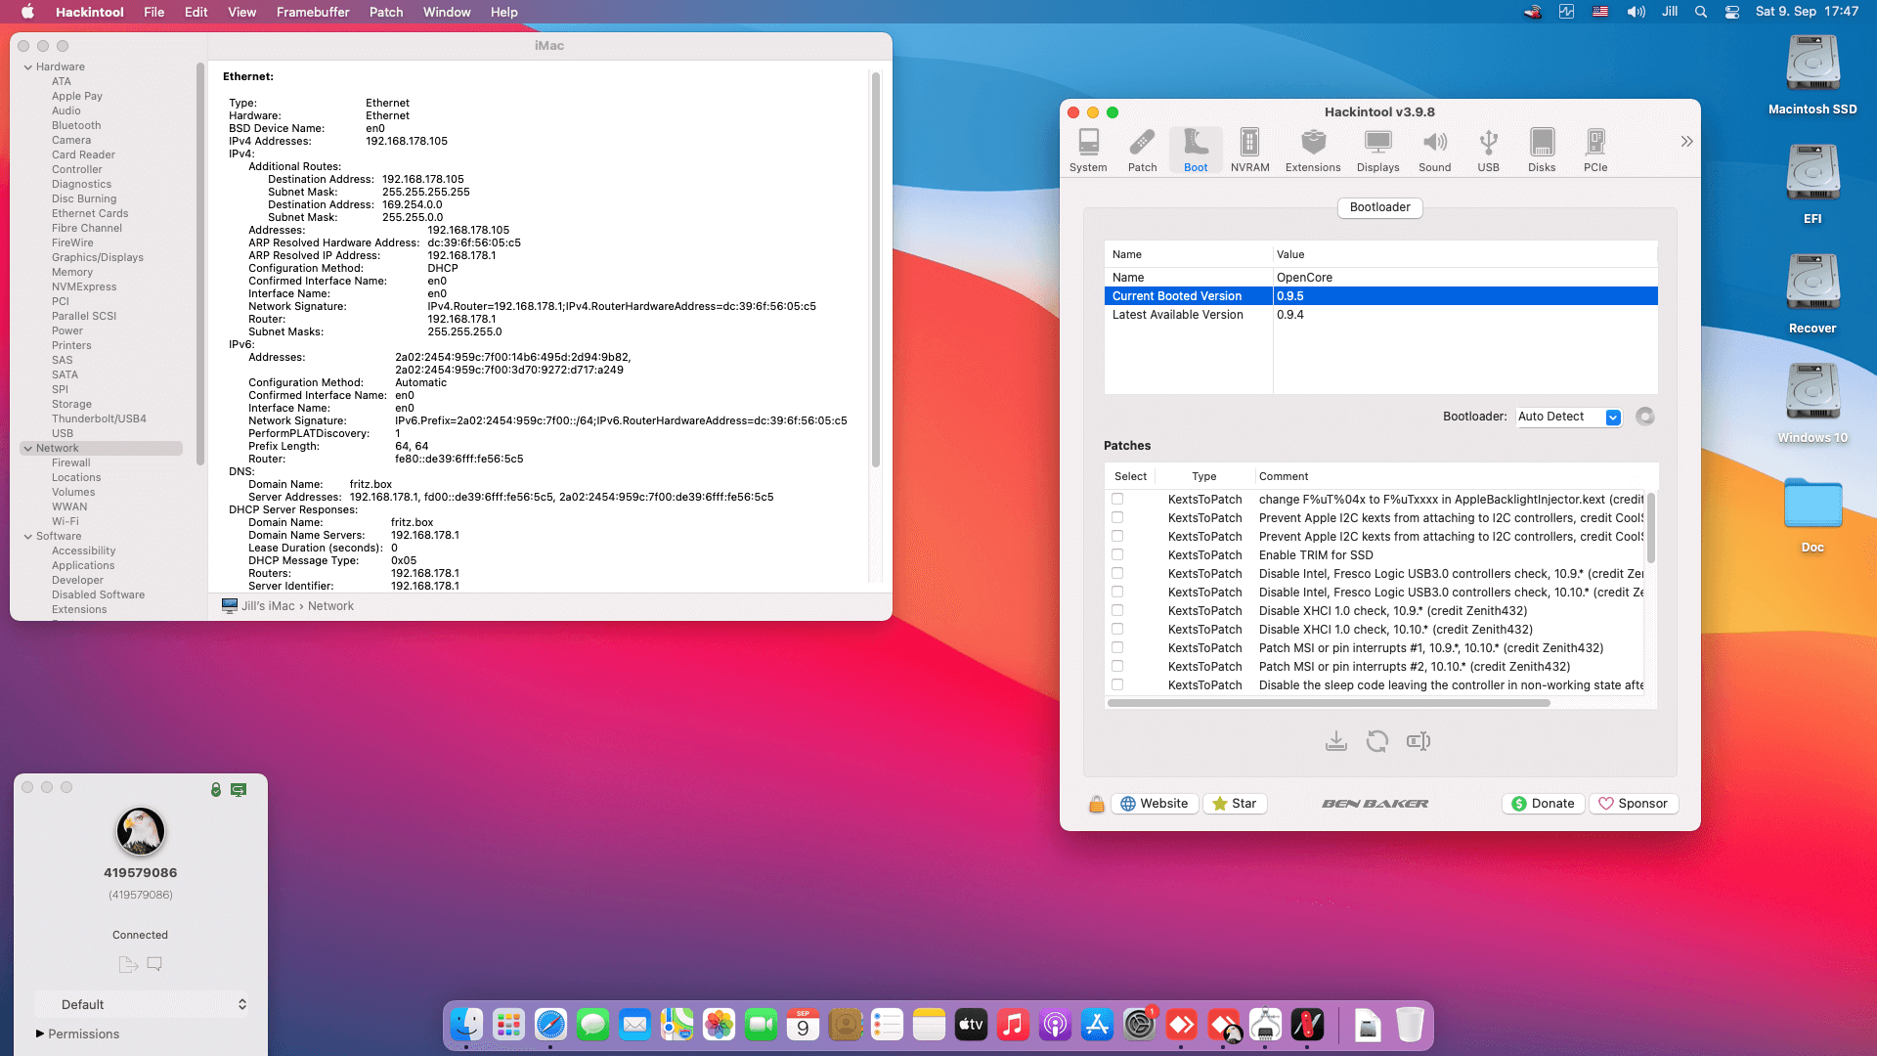This screenshot has width=1877, height=1056.
Task: Open Podcasts from the Dock
Action: [1055, 1025]
